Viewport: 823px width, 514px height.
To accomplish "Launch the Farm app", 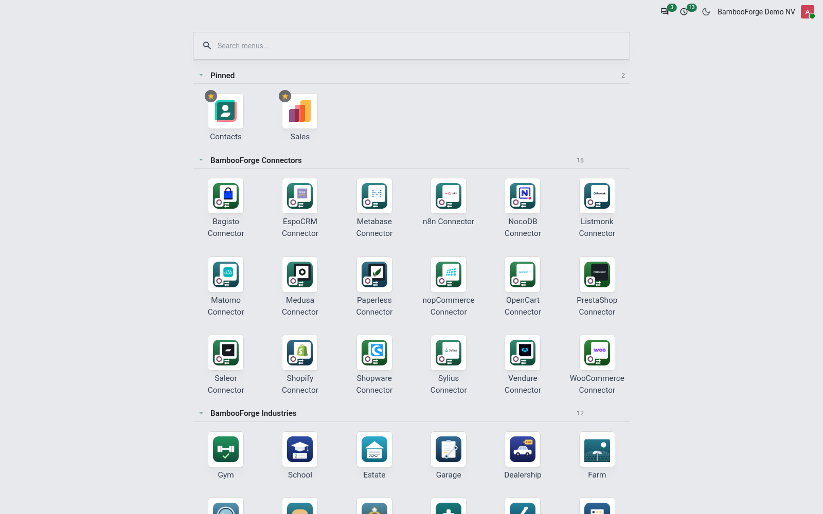I will (597, 449).
